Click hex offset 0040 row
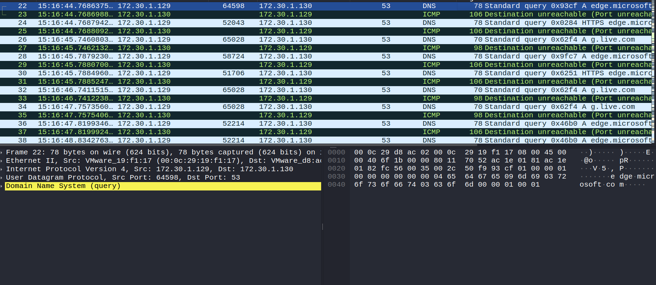656x285 pixels. pyautogui.click(x=336, y=185)
